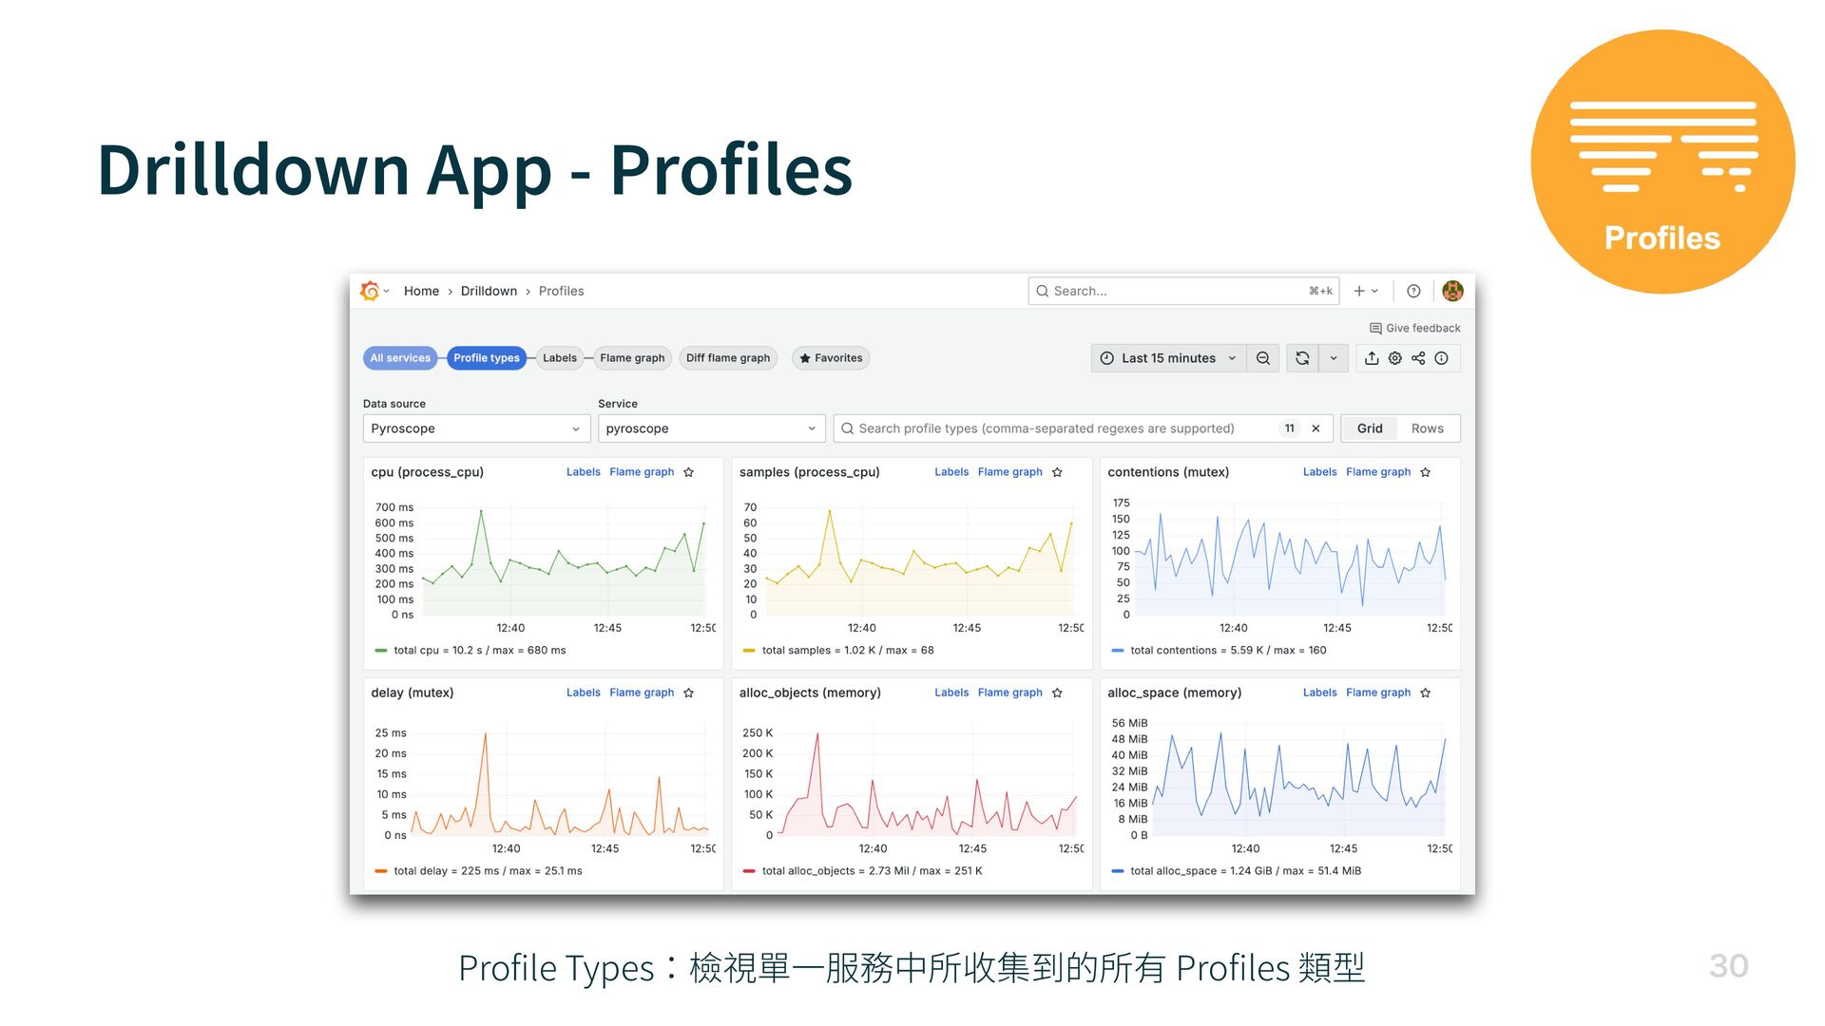Screen dimensions: 1825x1026
Task: Go to the Diff flame graph tab
Action: tap(728, 358)
